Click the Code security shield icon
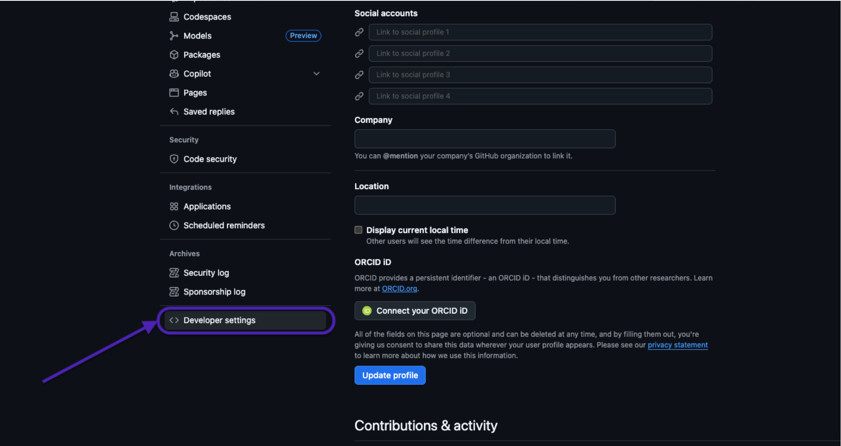Viewport: 841px width, 446px height. pos(174,159)
